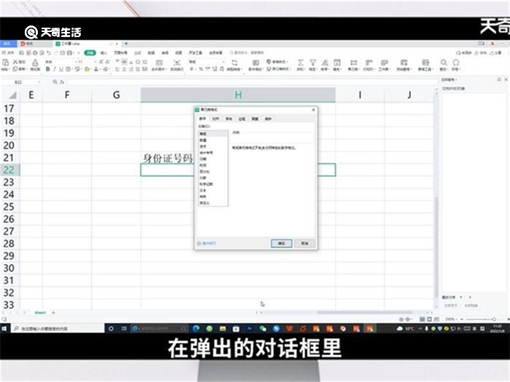
Task: Click the Increase font size icon
Action: coord(101,62)
